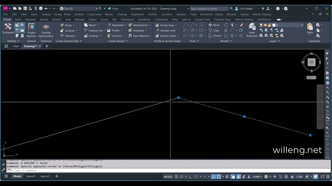Open the Corridors menu

point(167,14)
